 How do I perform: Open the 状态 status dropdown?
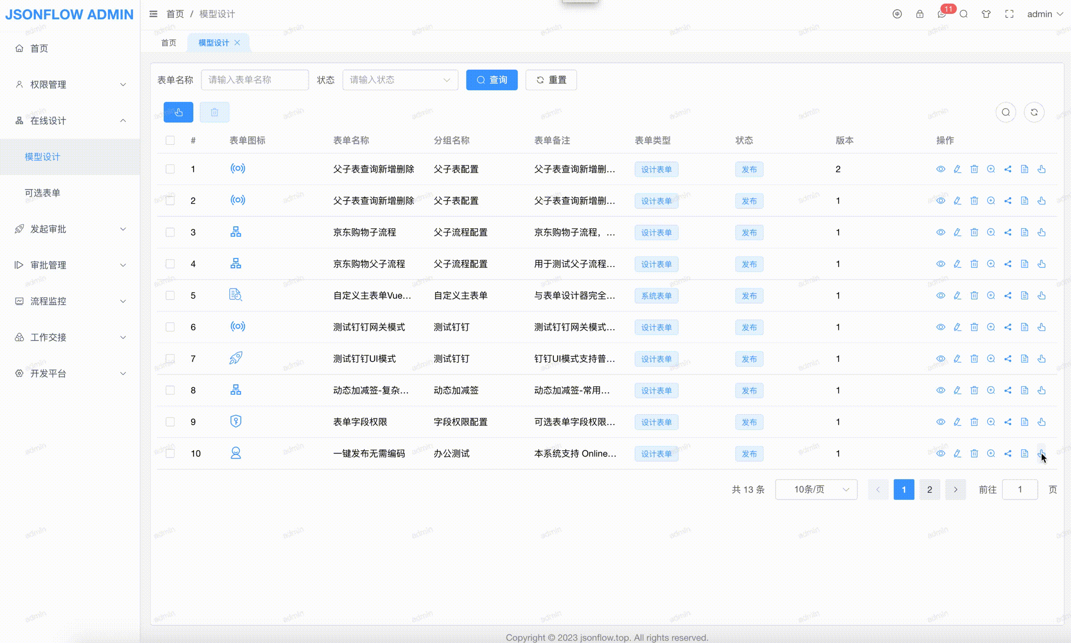(x=400, y=80)
